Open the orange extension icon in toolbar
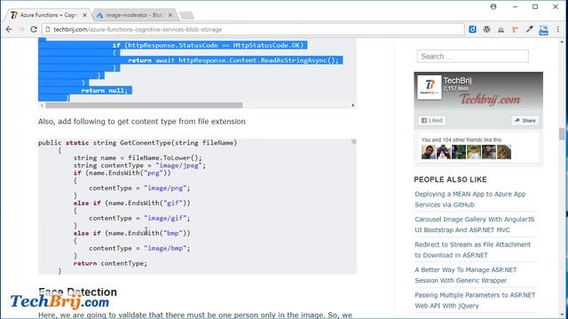568x319 pixels. click(x=515, y=29)
